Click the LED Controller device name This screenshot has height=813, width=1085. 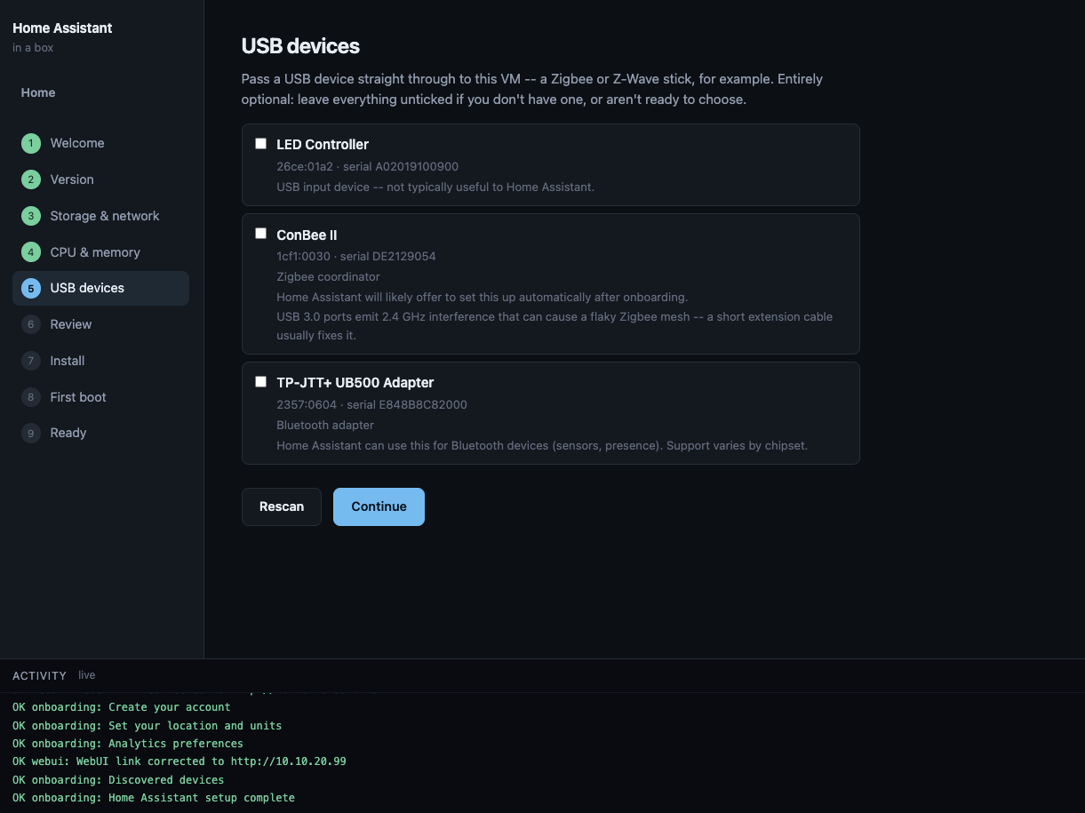tap(323, 144)
